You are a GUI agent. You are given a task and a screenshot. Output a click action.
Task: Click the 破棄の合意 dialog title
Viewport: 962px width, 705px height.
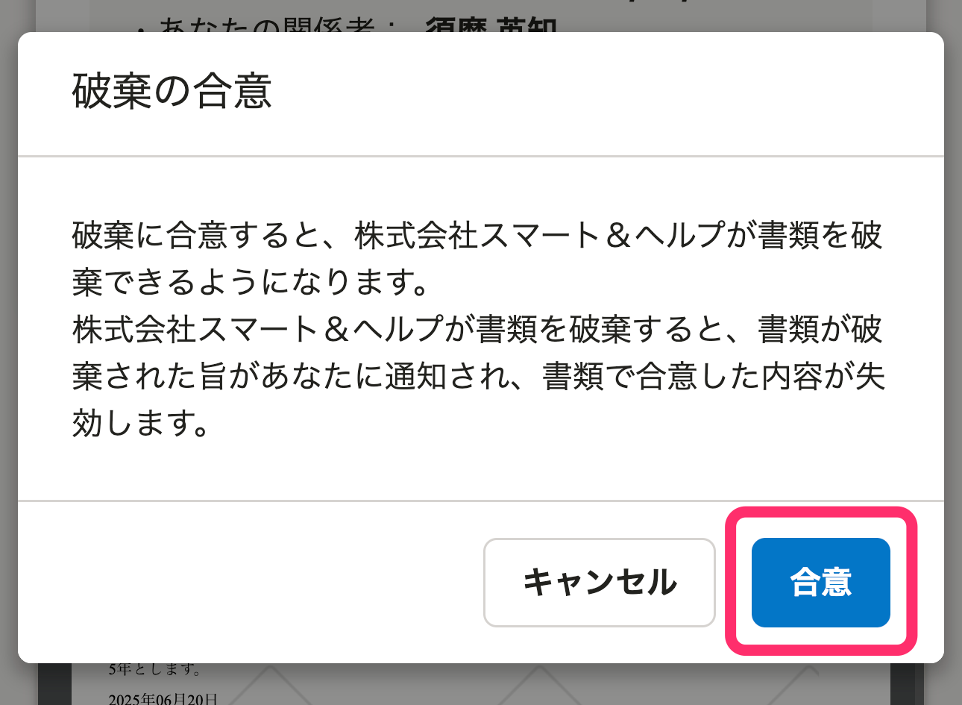[172, 92]
